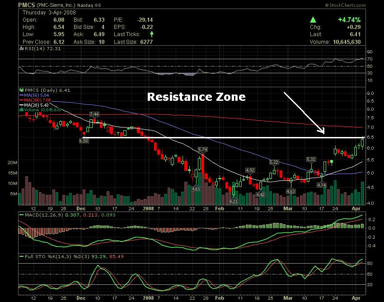Click the 5.22 price callout
The image size is (384, 302).
coord(274,162)
